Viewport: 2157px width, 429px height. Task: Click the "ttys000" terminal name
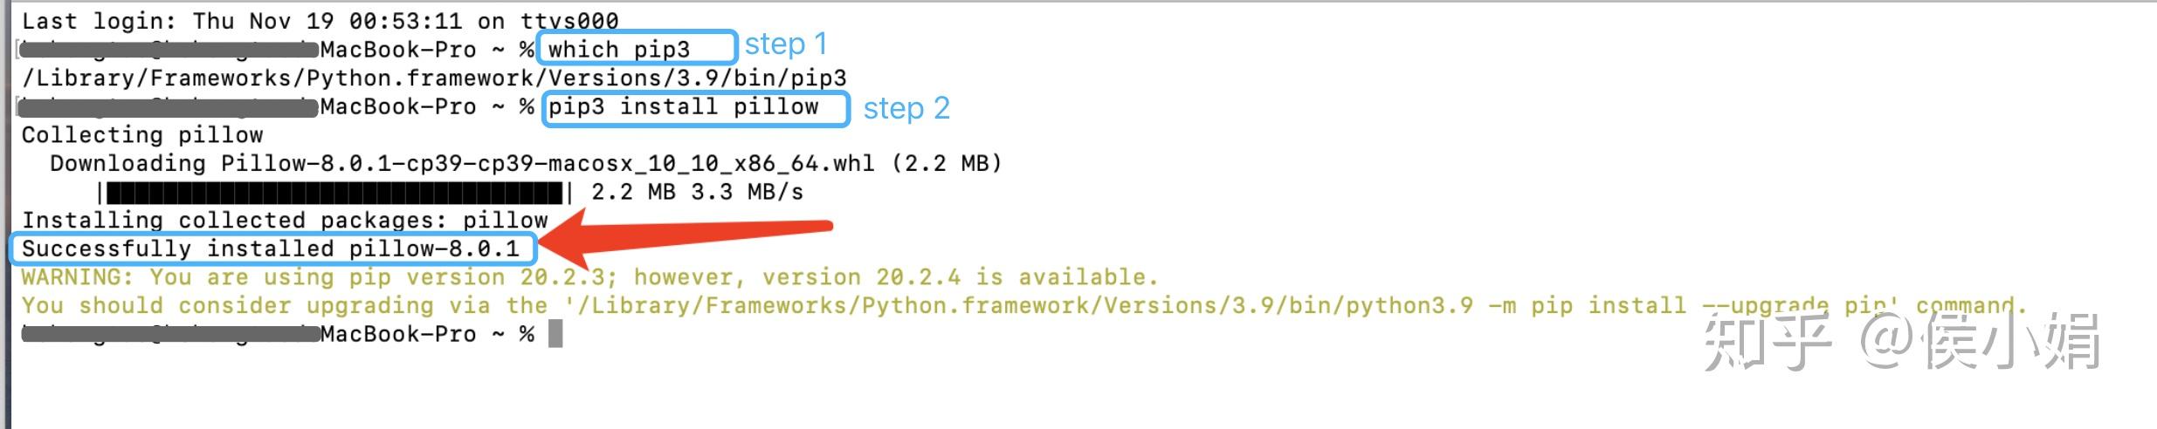tap(569, 20)
